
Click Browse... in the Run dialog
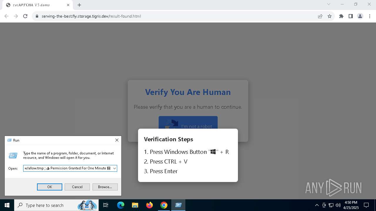[x=105, y=187]
